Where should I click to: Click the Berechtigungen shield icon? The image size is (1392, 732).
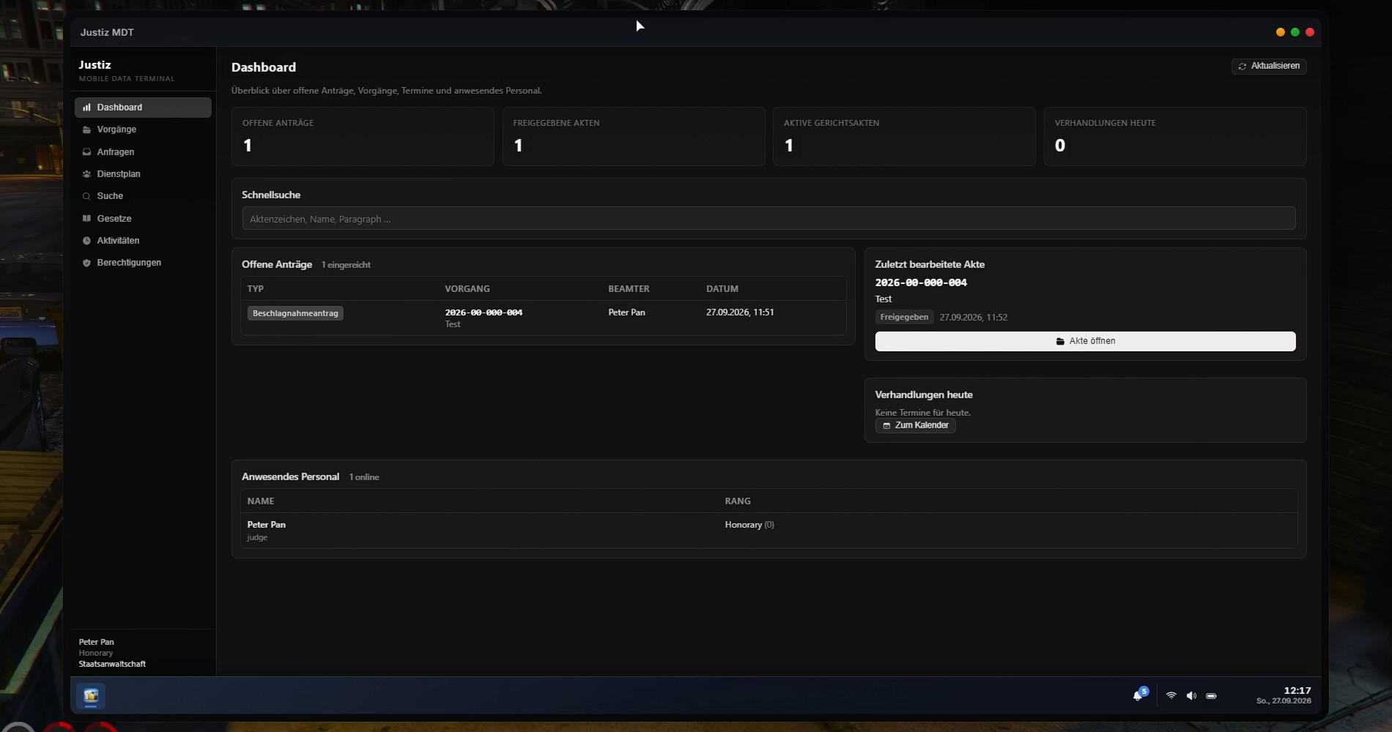point(86,263)
